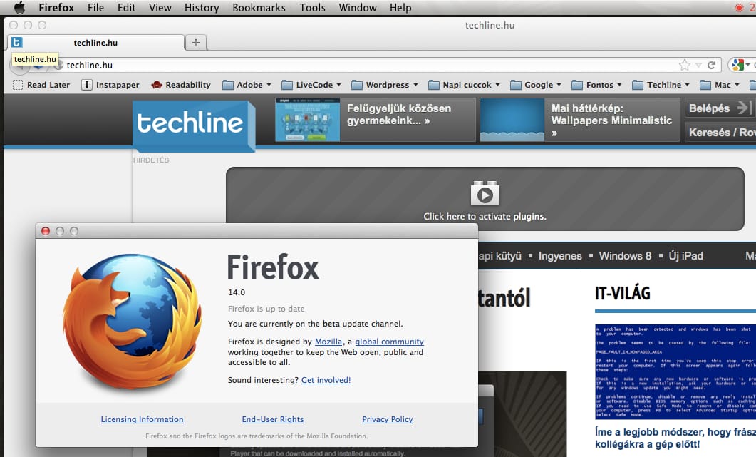Click the 'Firefox is up to date' status
The height and width of the screenshot is (457, 756).
pyautogui.click(x=266, y=309)
